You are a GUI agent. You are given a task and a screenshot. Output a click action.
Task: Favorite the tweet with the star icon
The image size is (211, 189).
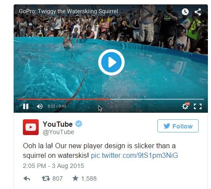pyautogui.click(x=75, y=178)
